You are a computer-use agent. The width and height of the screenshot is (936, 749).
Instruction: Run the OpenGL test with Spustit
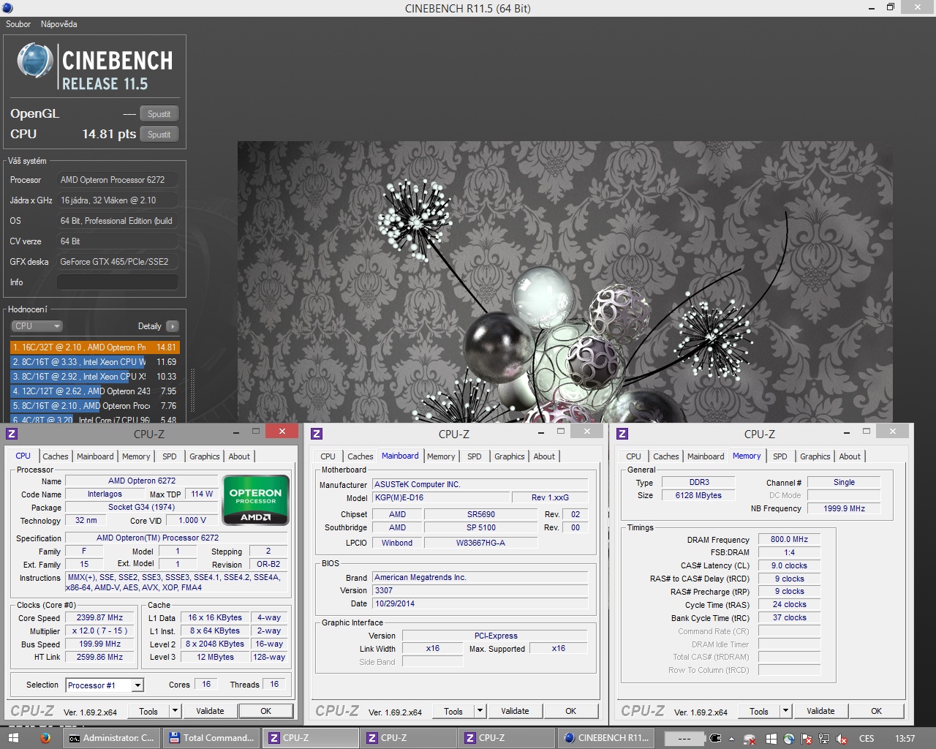[x=159, y=114]
